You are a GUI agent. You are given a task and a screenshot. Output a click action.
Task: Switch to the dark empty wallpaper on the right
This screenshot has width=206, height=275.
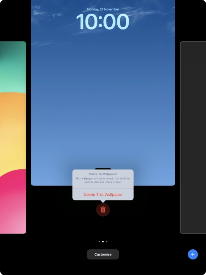click(193, 137)
